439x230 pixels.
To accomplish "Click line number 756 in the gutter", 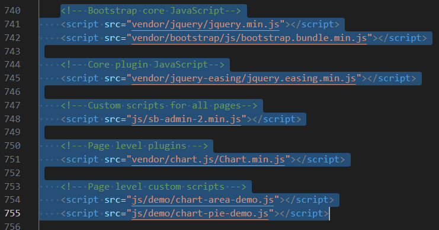I will 12,226.
